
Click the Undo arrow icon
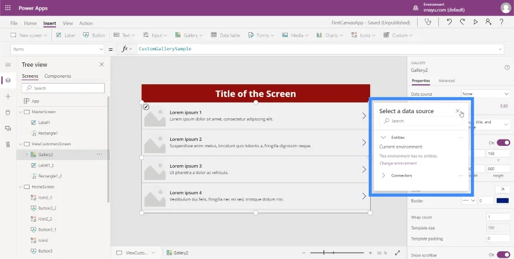[449, 22]
